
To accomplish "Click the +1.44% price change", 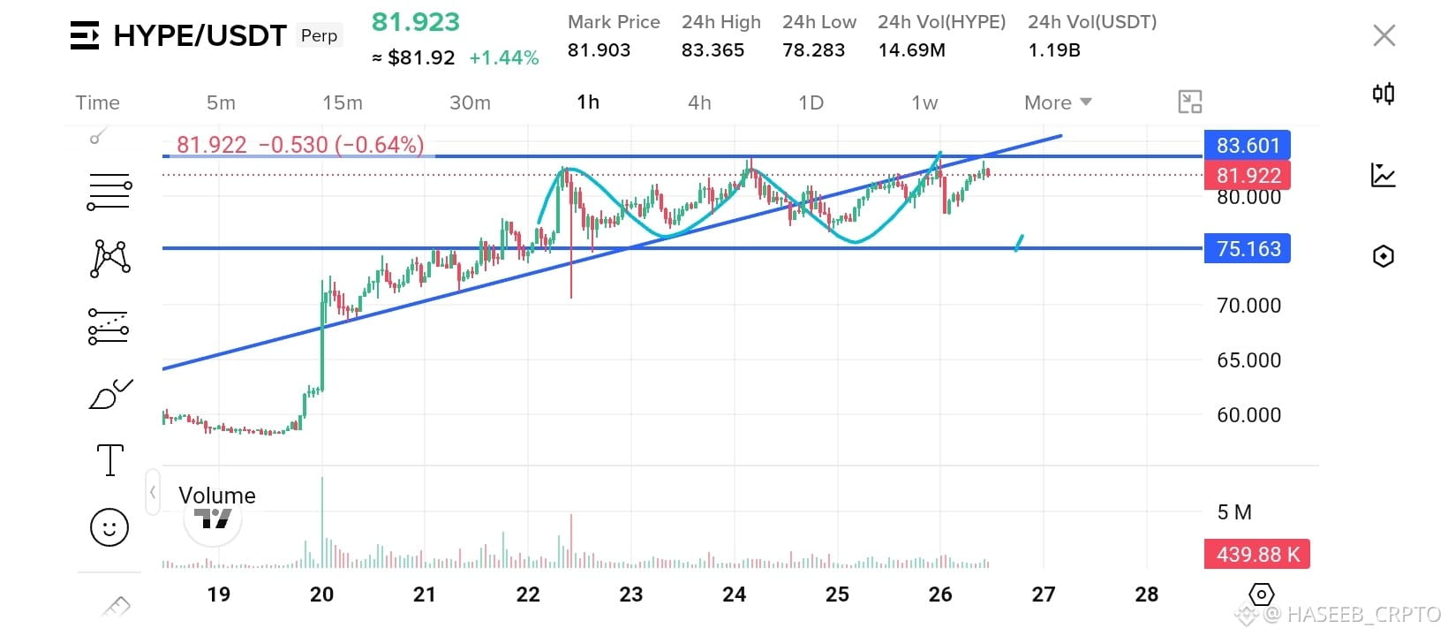I will tap(504, 58).
